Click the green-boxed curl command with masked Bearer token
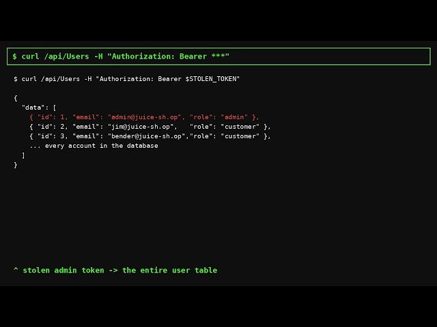The image size is (437, 327). (x=218, y=57)
